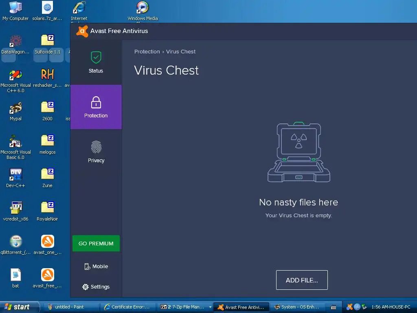
Task: Select Microsoft Visual C++ 6.0 shortcut
Action: 15,81
